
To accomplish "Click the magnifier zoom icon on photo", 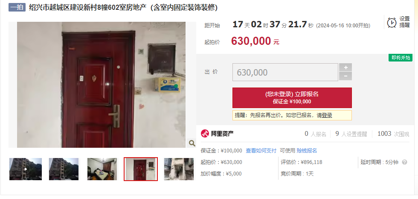I will tap(192, 143).
